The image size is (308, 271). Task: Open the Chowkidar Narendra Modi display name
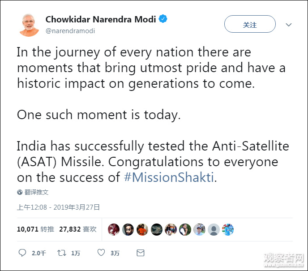pyautogui.click(x=101, y=20)
